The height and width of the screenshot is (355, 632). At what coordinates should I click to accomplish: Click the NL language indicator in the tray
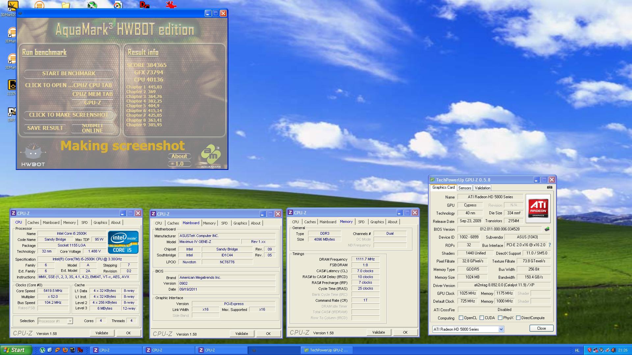point(577,350)
